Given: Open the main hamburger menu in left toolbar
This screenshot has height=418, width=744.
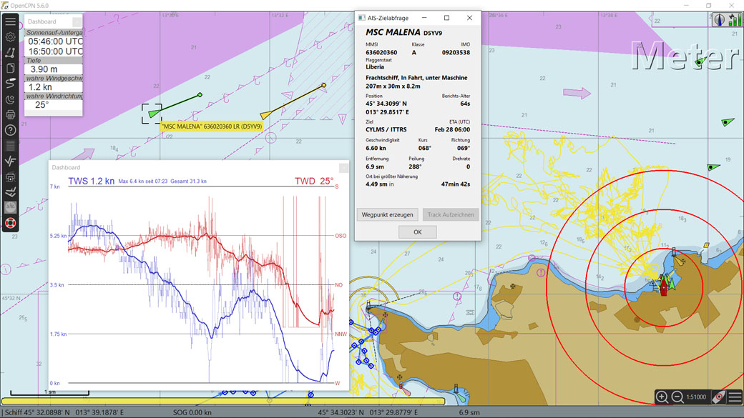Looking at the screenshot, I should pos(11,21).
